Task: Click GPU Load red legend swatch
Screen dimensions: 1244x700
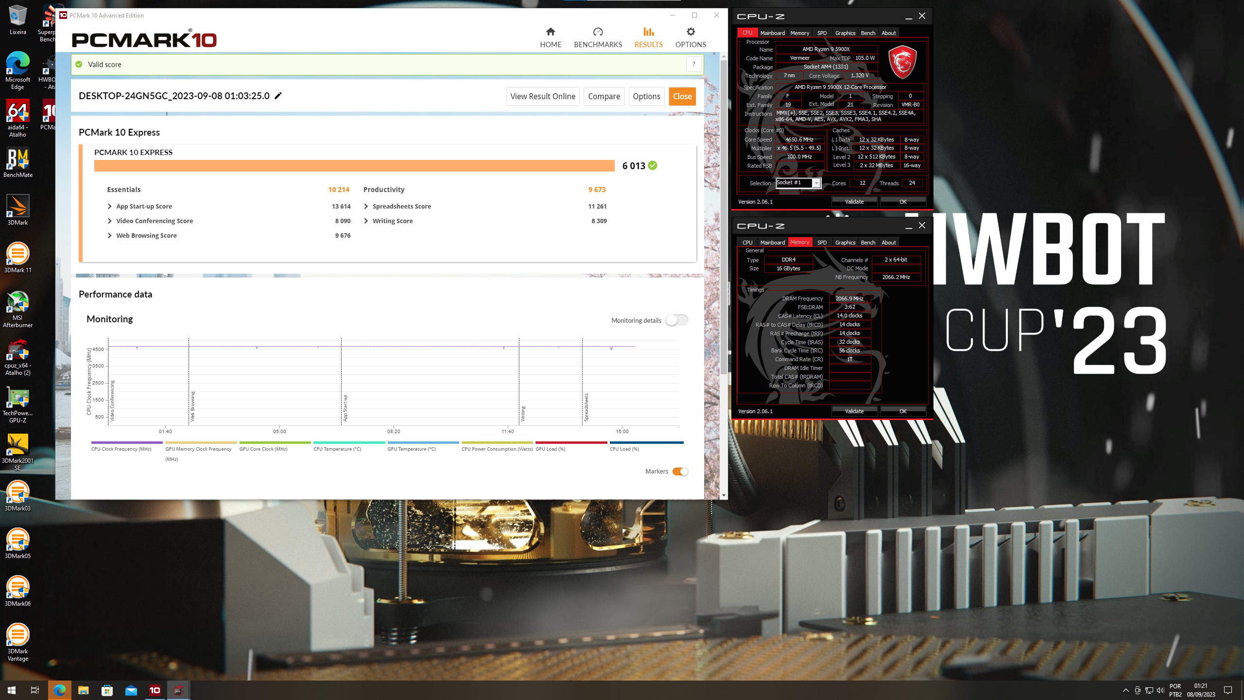Action: point(571,442)
